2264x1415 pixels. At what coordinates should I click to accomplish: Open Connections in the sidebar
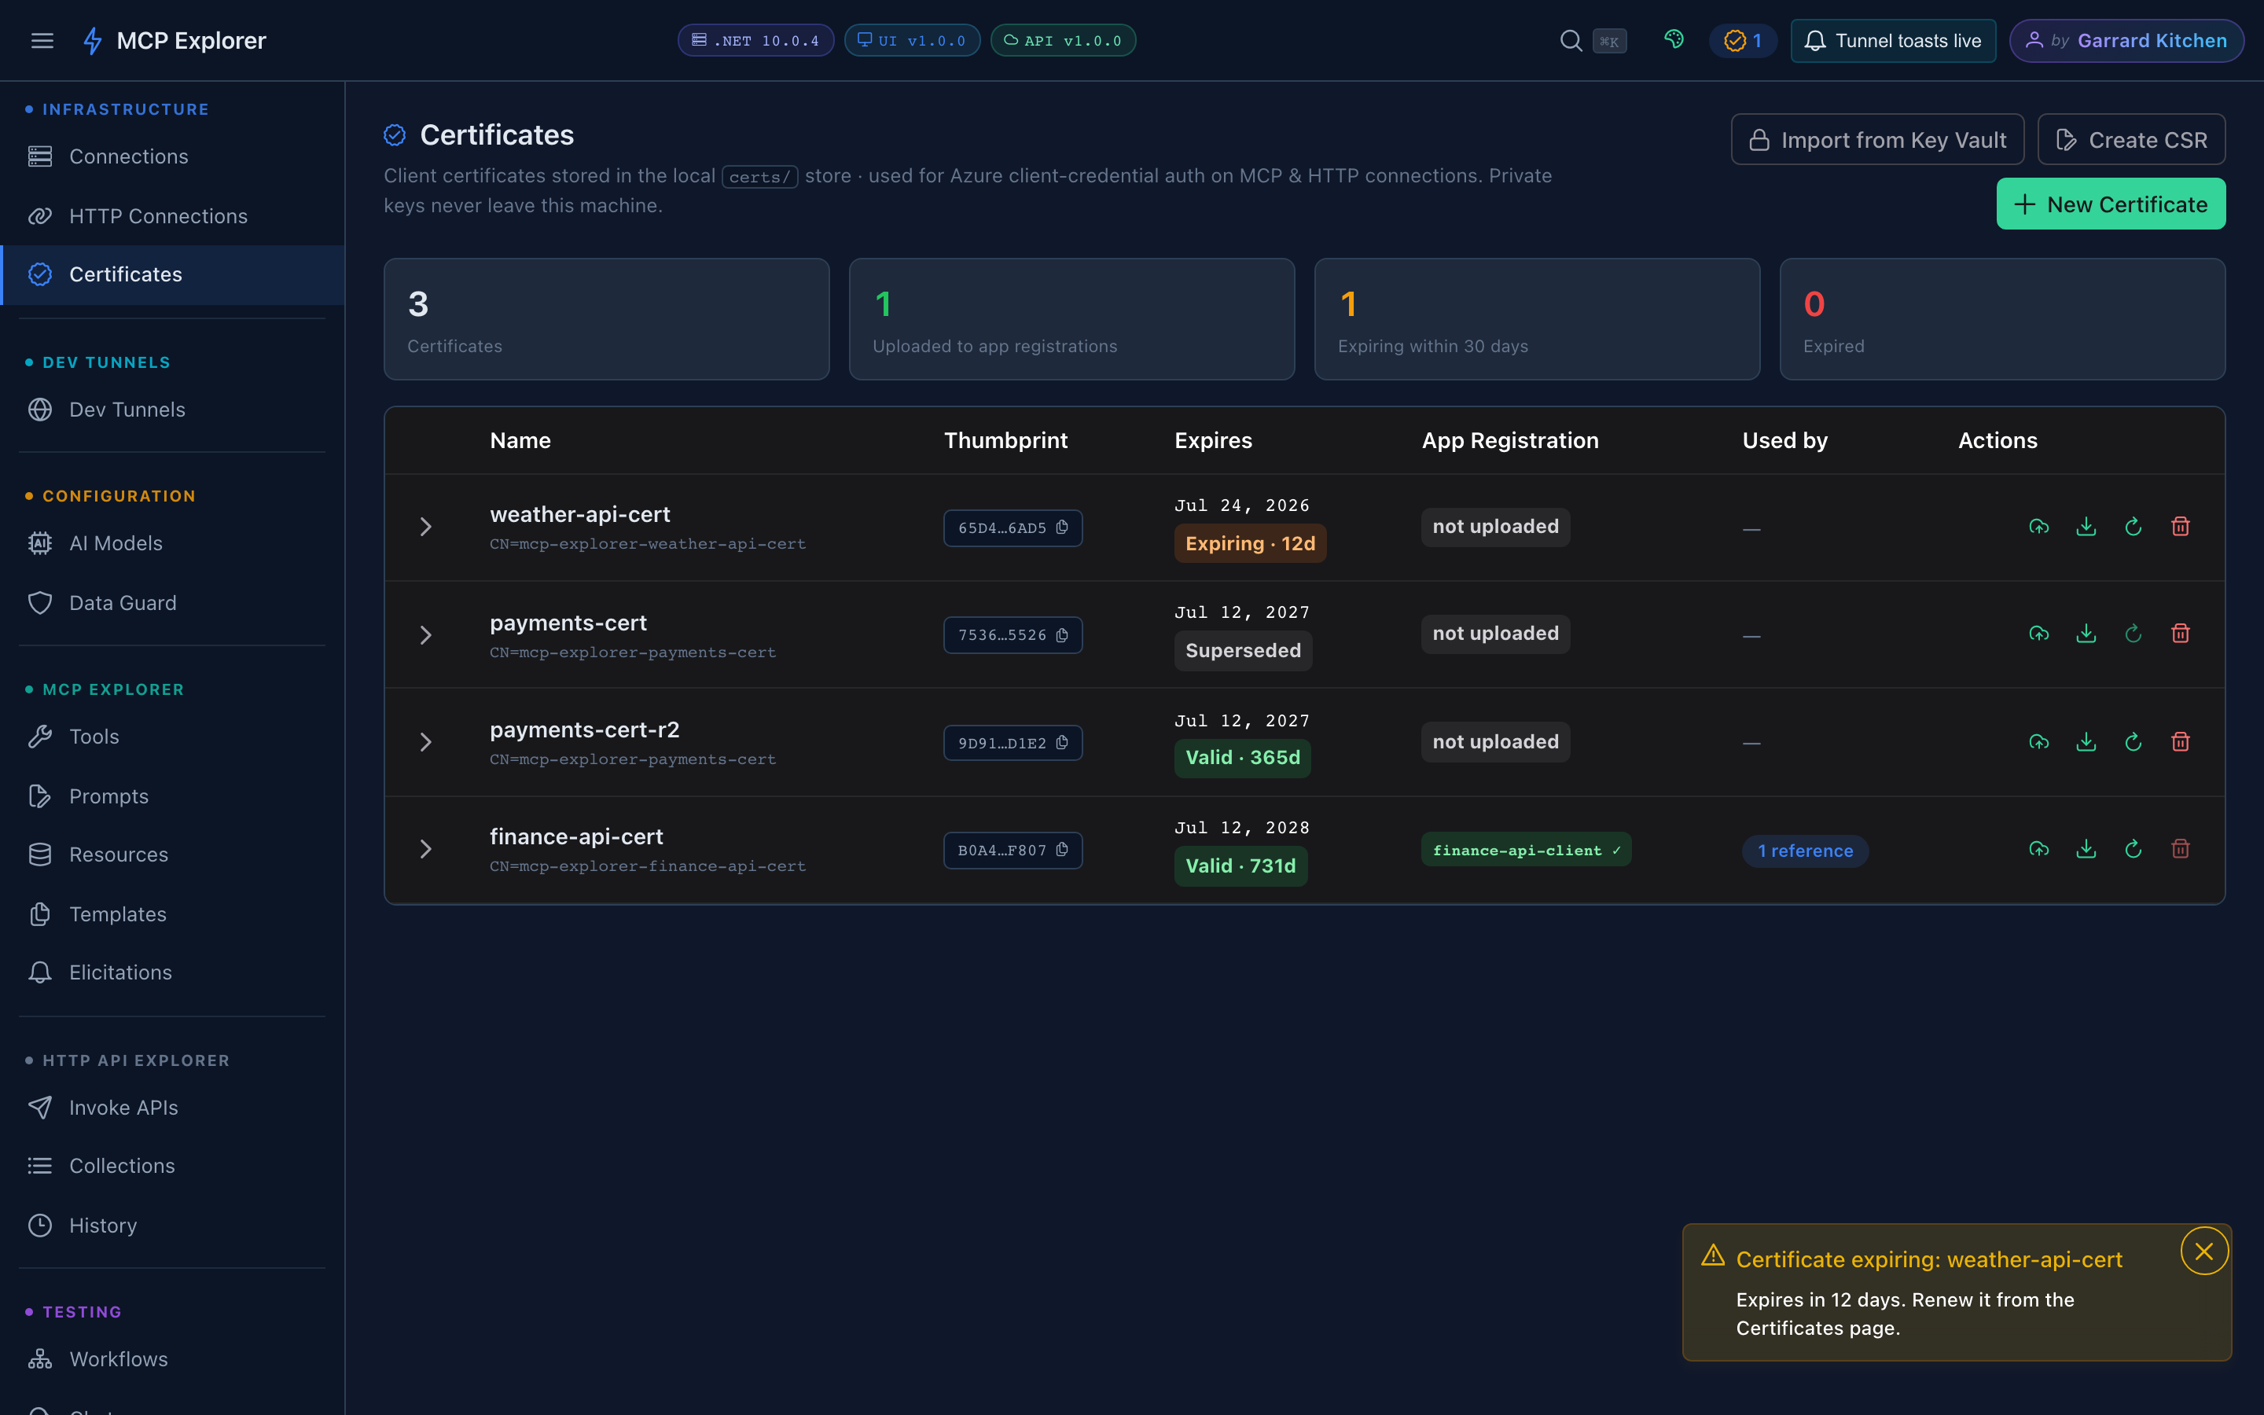pyautogui.click(x=173, y=156)
